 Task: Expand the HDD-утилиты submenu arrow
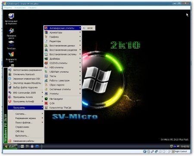click(80, 67)
